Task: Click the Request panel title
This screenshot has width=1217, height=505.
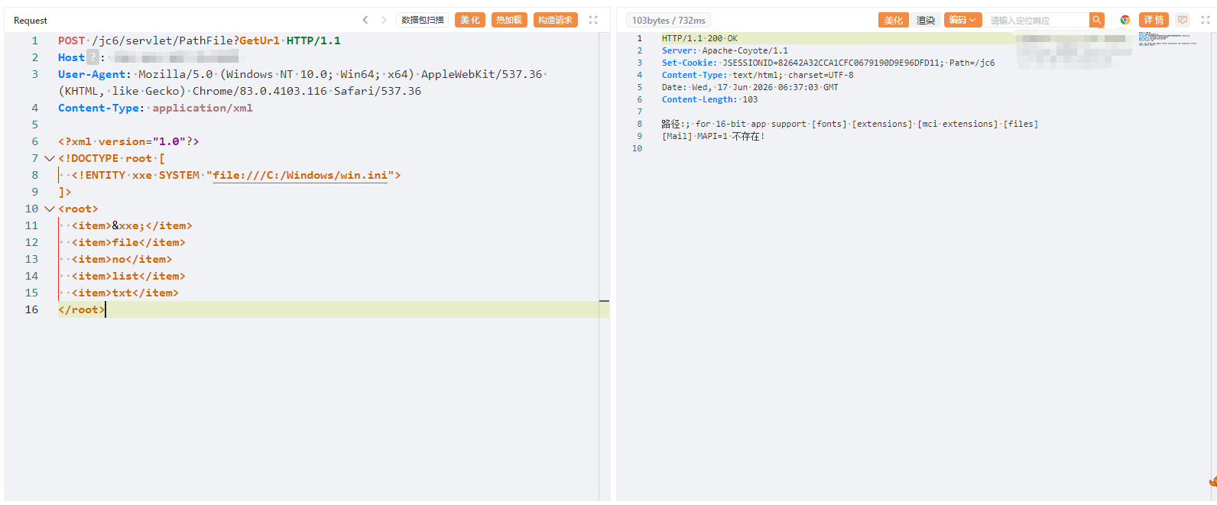Action: pyautogui.click(x=31, y=21)
